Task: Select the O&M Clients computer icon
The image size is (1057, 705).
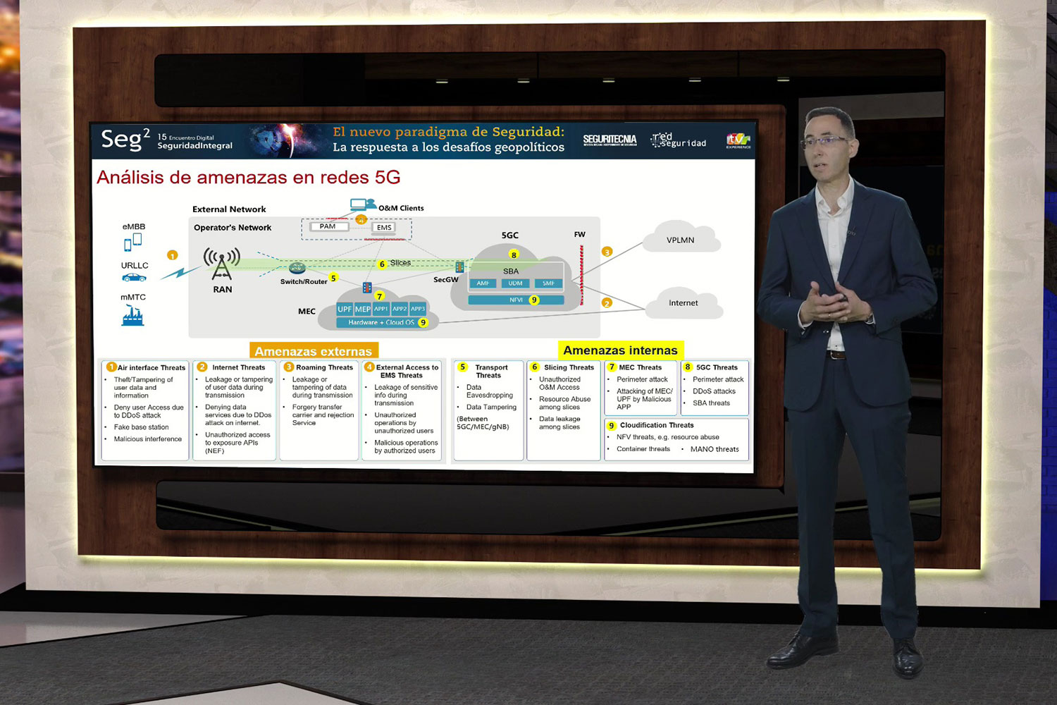Action: click(363, 205)
